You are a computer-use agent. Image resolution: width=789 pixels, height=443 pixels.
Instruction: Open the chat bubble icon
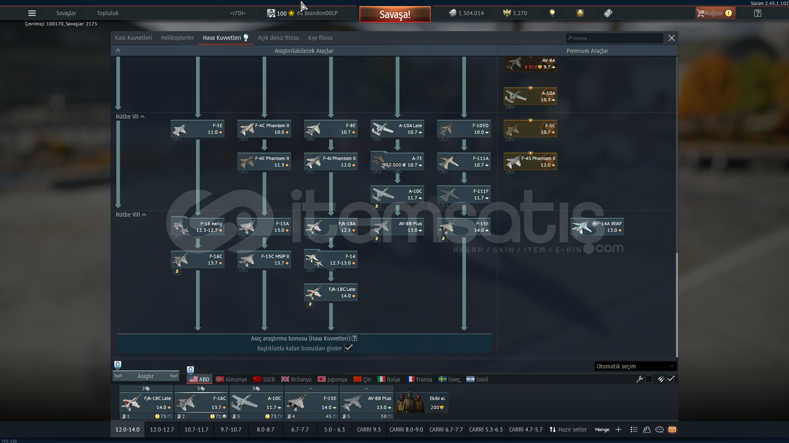(x=660, y=429)
